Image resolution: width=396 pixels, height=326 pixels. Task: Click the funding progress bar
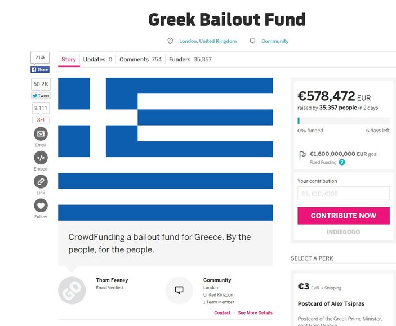pyautogui.click(x=343, y=121)
